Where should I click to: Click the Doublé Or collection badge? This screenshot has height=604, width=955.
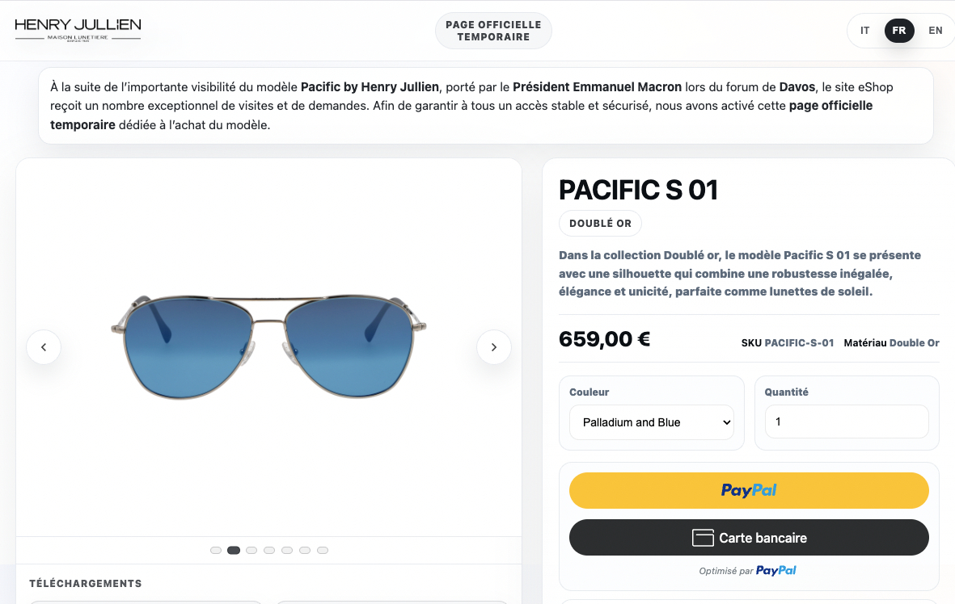pyautogui.click(x=600, y=224)
